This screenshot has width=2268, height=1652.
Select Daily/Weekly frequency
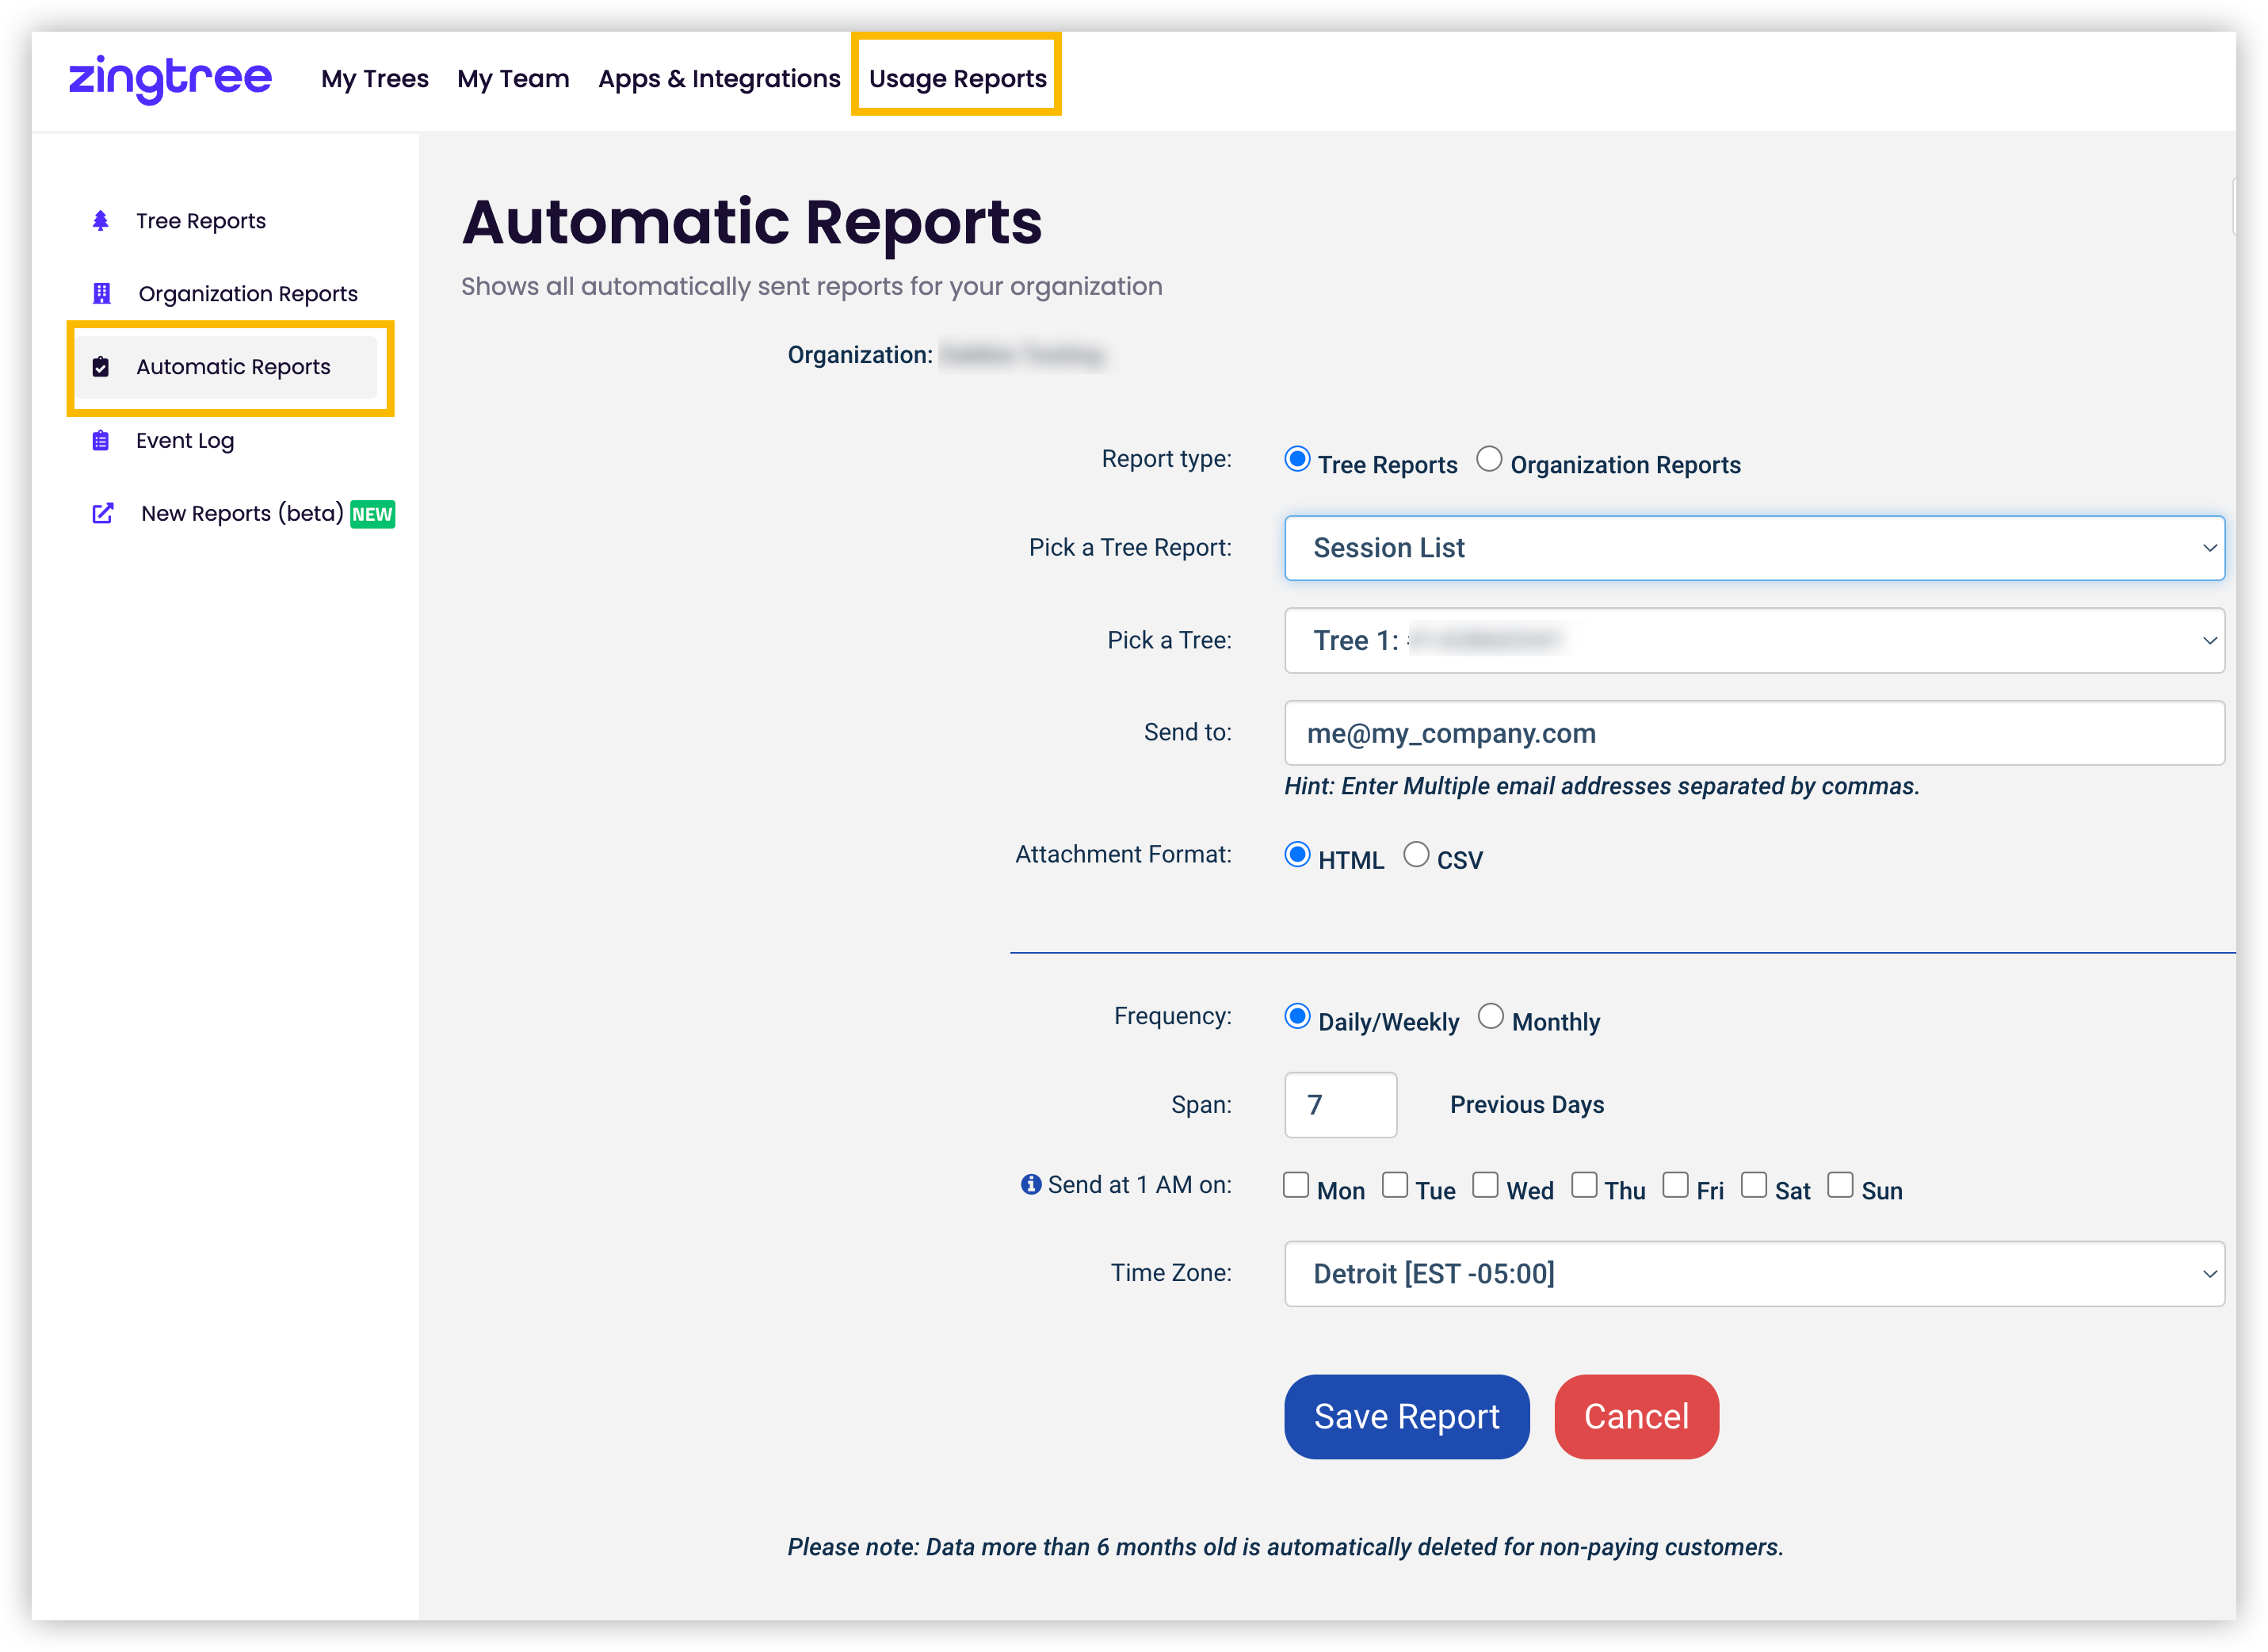(1297, 1016)
